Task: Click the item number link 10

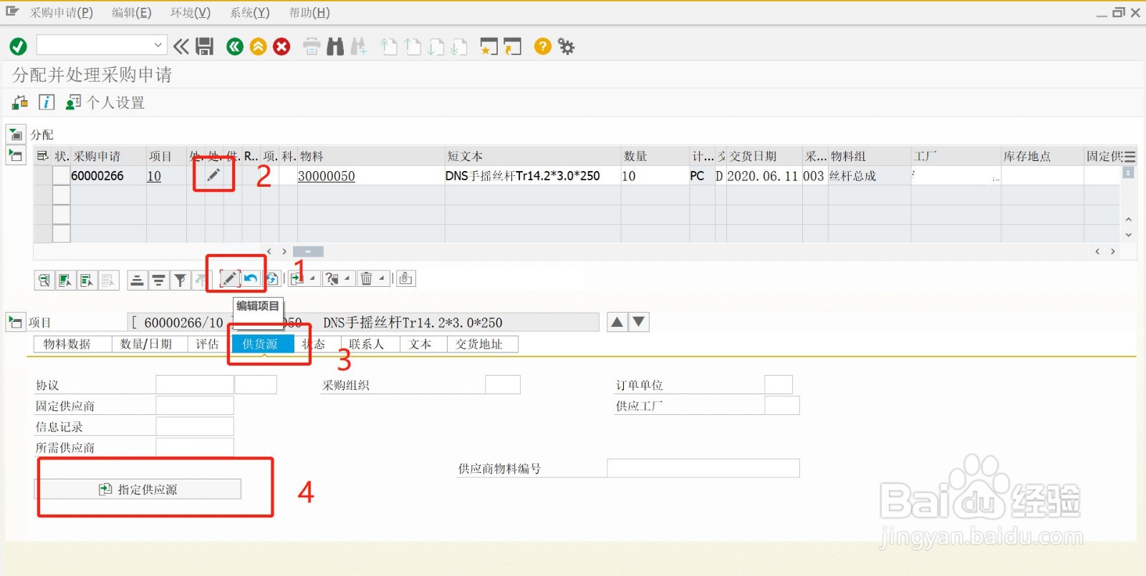Action: pyautogui.click(x=154, y=176)
